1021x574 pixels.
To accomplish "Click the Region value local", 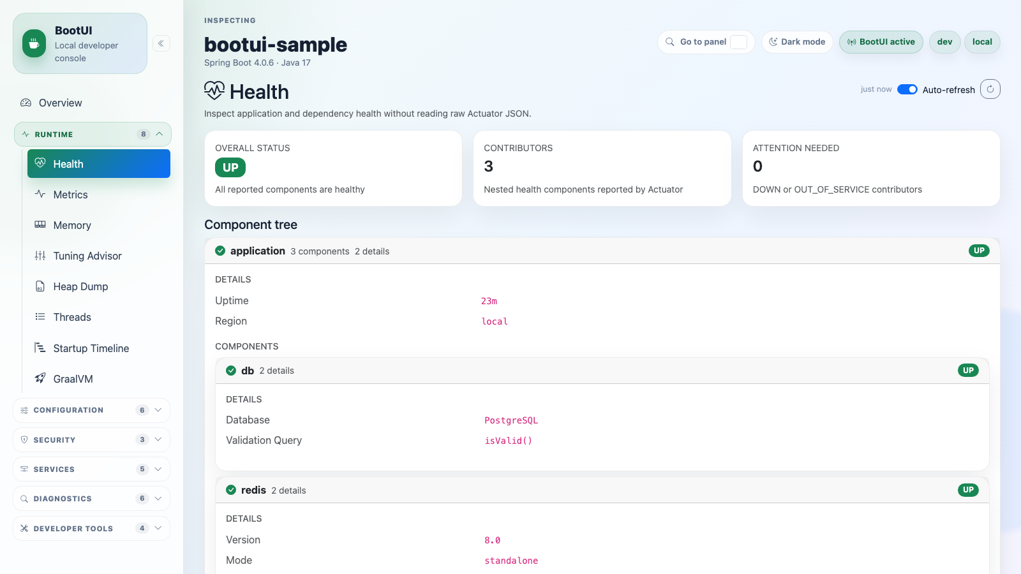I will click(x=495, y=321).
